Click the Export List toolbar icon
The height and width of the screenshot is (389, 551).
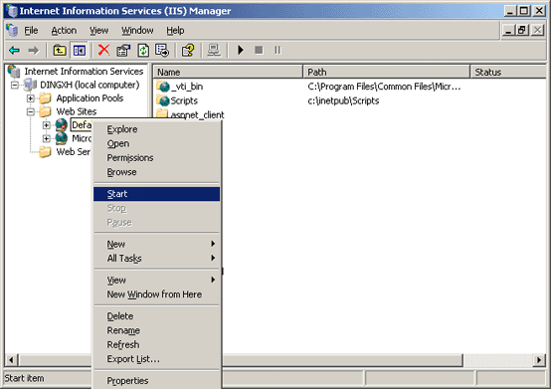162,51
